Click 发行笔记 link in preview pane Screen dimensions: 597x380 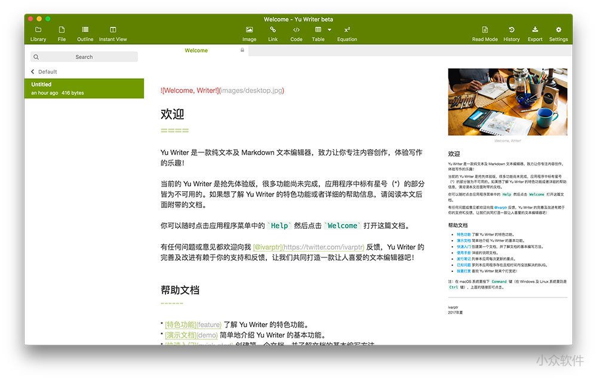point(463,259)
